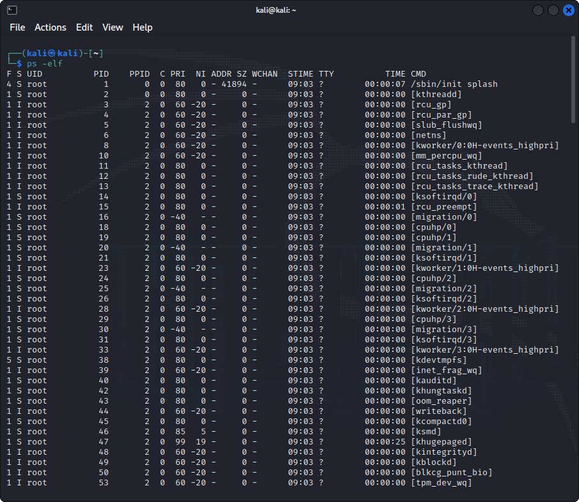Click the '[inet_frag_wq]' process name
The image size is (579, 502).
click(447, 370)
